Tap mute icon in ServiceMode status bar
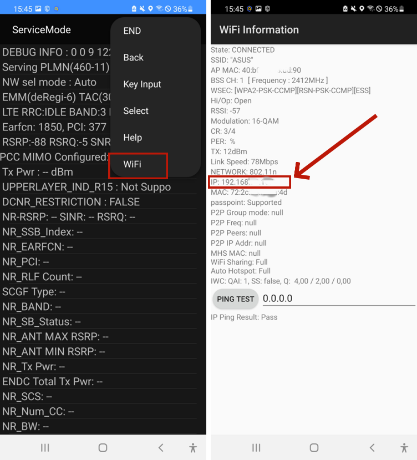The height and width of the screenshot is (460, 417). [x=142, y=9]
